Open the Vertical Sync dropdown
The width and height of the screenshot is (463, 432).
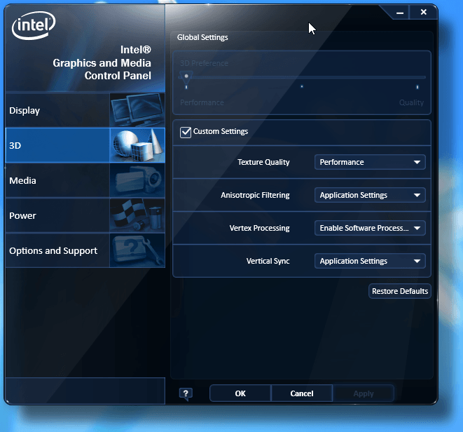370,261
